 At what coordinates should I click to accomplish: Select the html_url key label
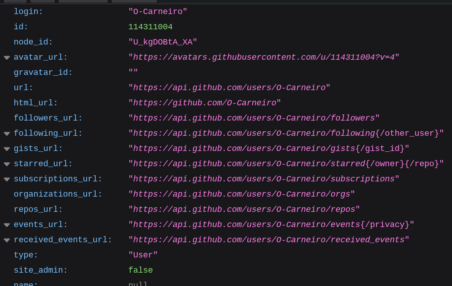click(x=36, y=103)
